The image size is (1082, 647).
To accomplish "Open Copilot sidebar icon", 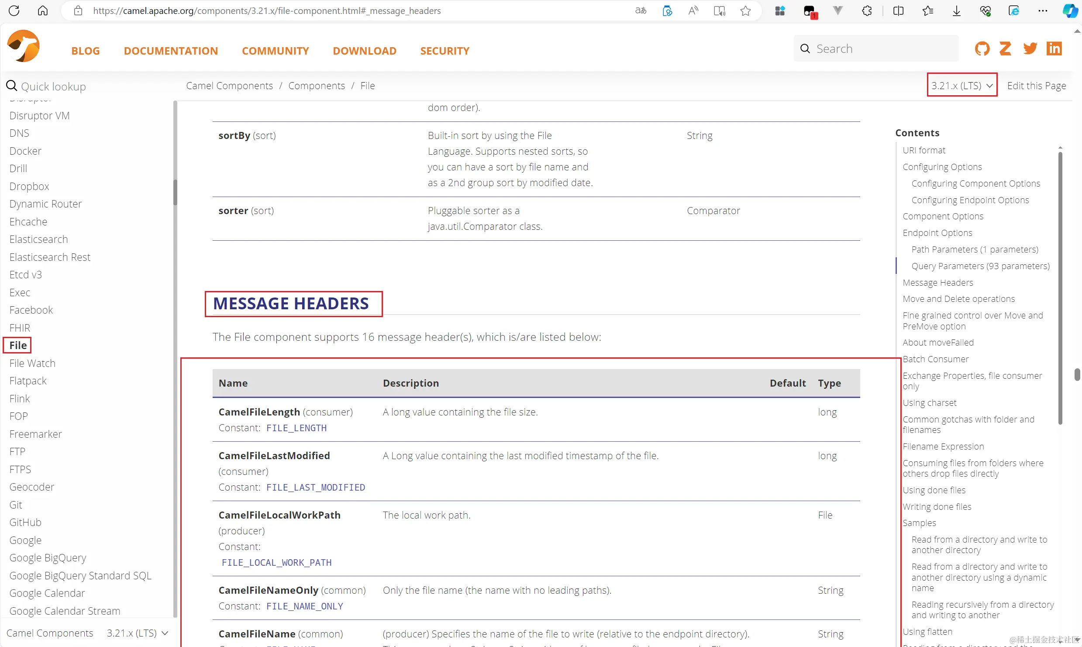I will click(x=1069, y=10).
